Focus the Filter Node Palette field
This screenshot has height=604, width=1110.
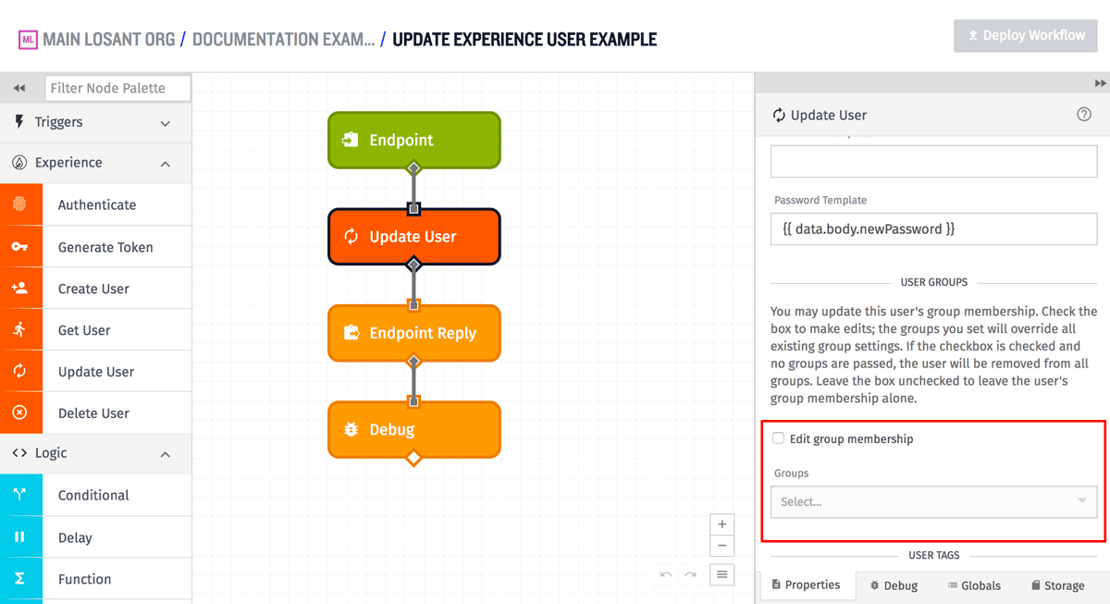tap(117, 88)
